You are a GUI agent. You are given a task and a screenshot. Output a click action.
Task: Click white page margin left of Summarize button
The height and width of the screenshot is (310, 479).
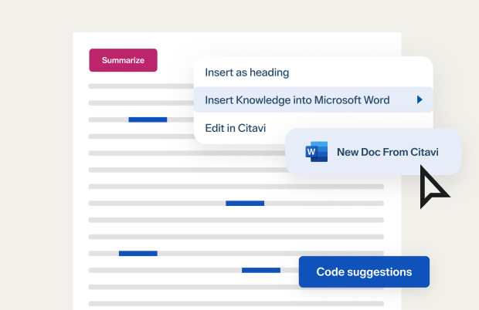tap(80, 60)
